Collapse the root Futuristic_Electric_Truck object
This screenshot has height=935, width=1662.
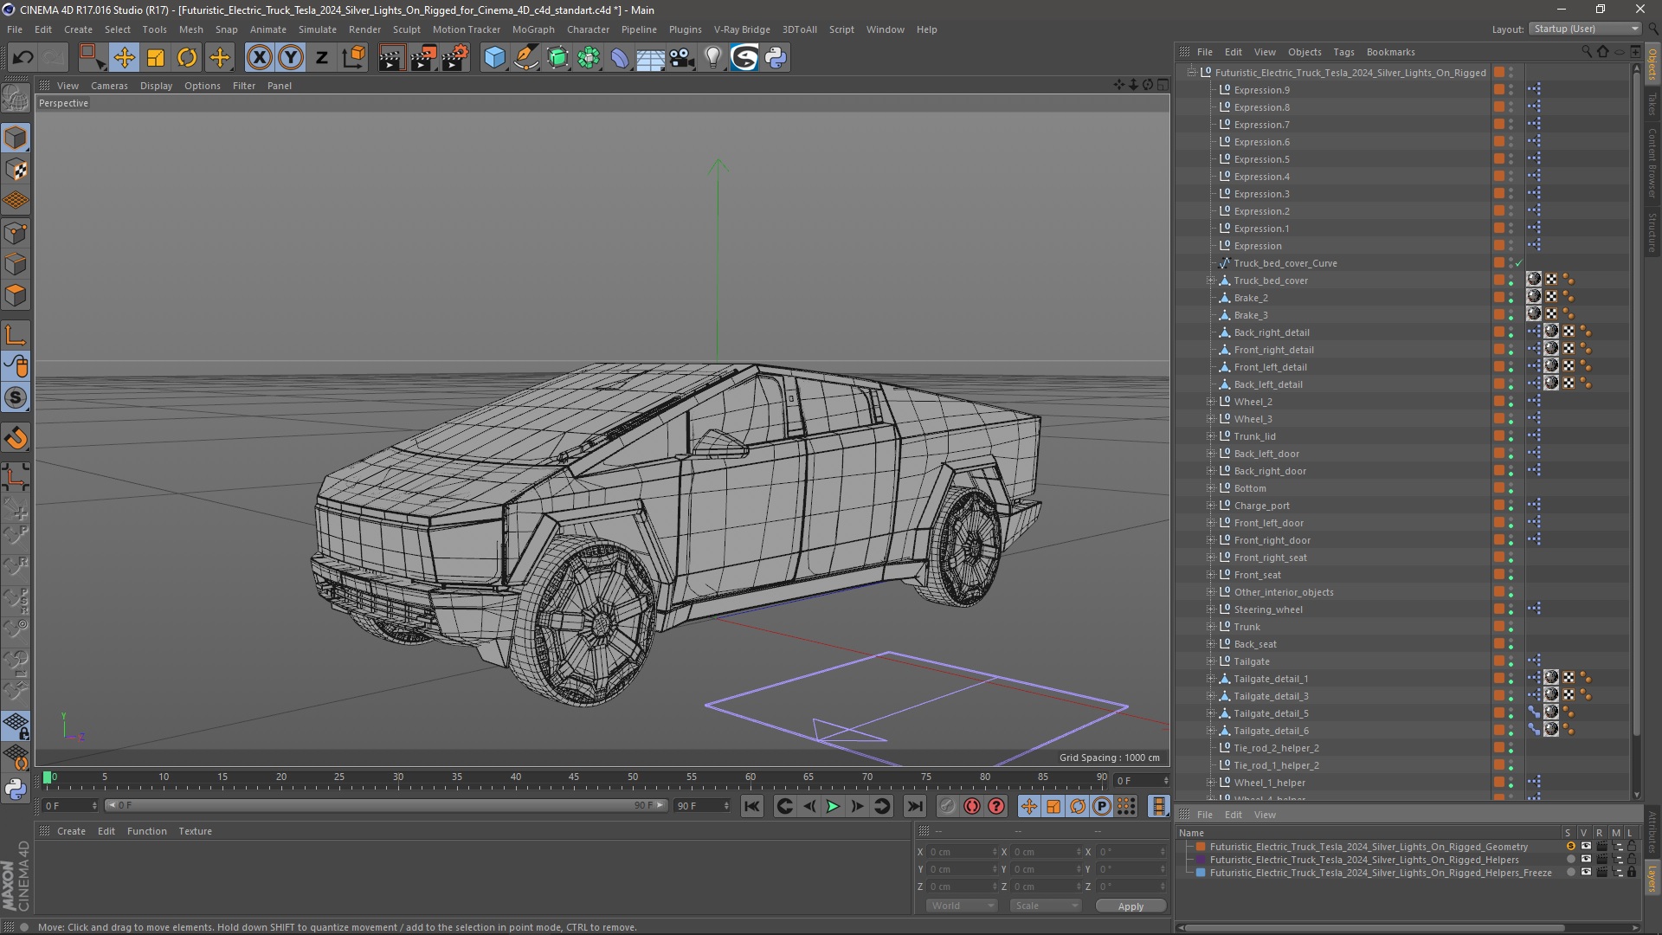(1192, 73)
